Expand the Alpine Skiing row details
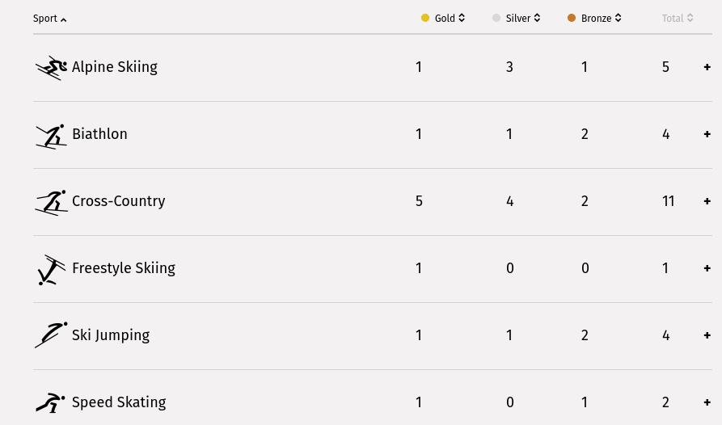 coord(707,67)
